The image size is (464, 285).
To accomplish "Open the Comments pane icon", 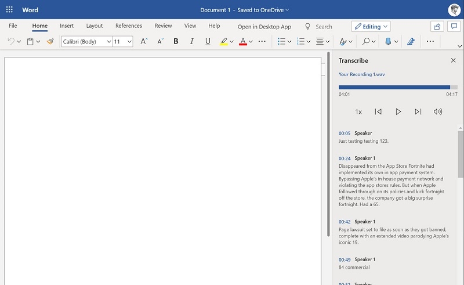I will [454, 27].
